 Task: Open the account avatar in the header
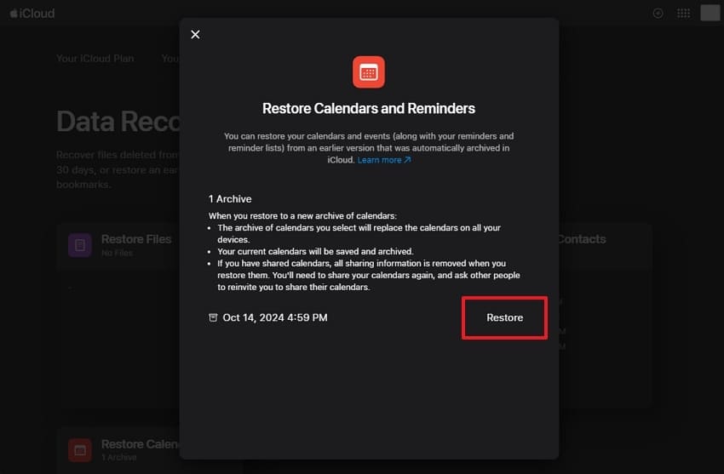[710, 13]
